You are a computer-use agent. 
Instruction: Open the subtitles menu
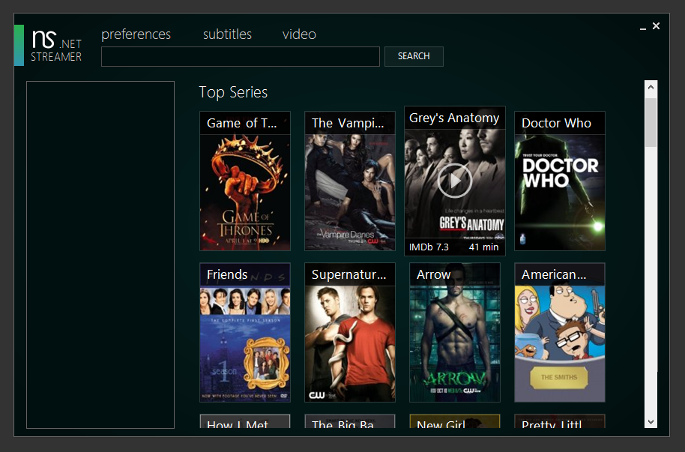coord(227,34)
